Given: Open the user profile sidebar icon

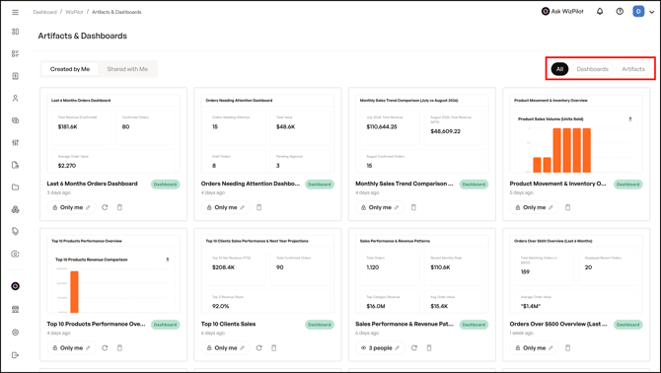Looking at the screenshot, I should [x=15, y=99].
